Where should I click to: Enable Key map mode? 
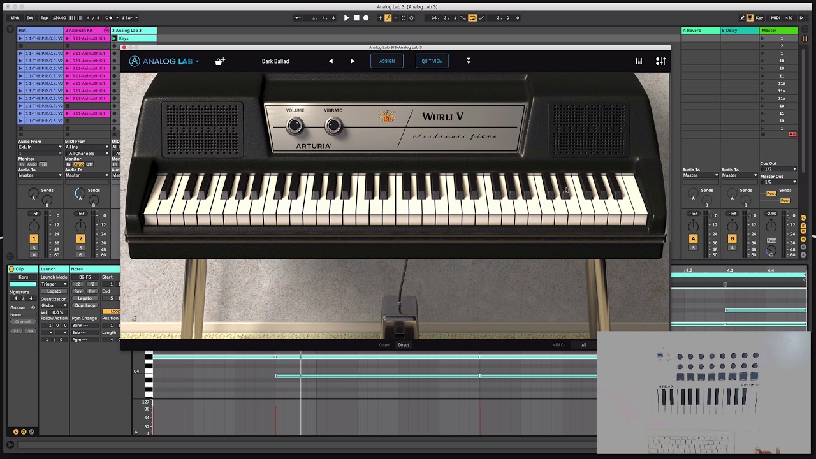pos(759,18)
